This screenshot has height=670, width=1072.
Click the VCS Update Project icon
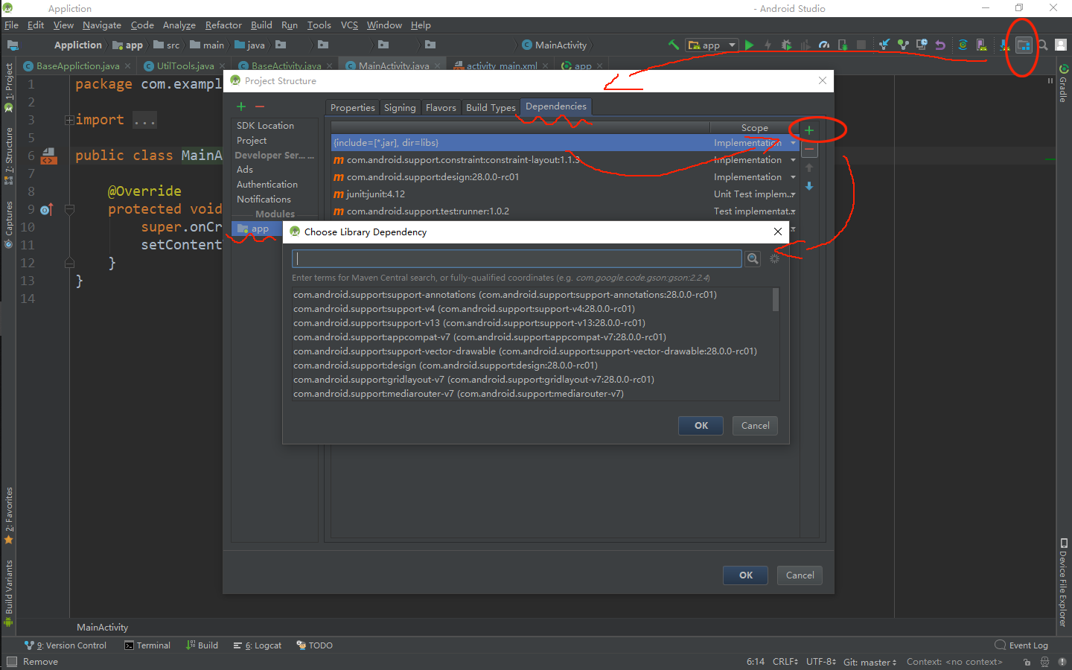pyautogui.click(x=884, y=45)
